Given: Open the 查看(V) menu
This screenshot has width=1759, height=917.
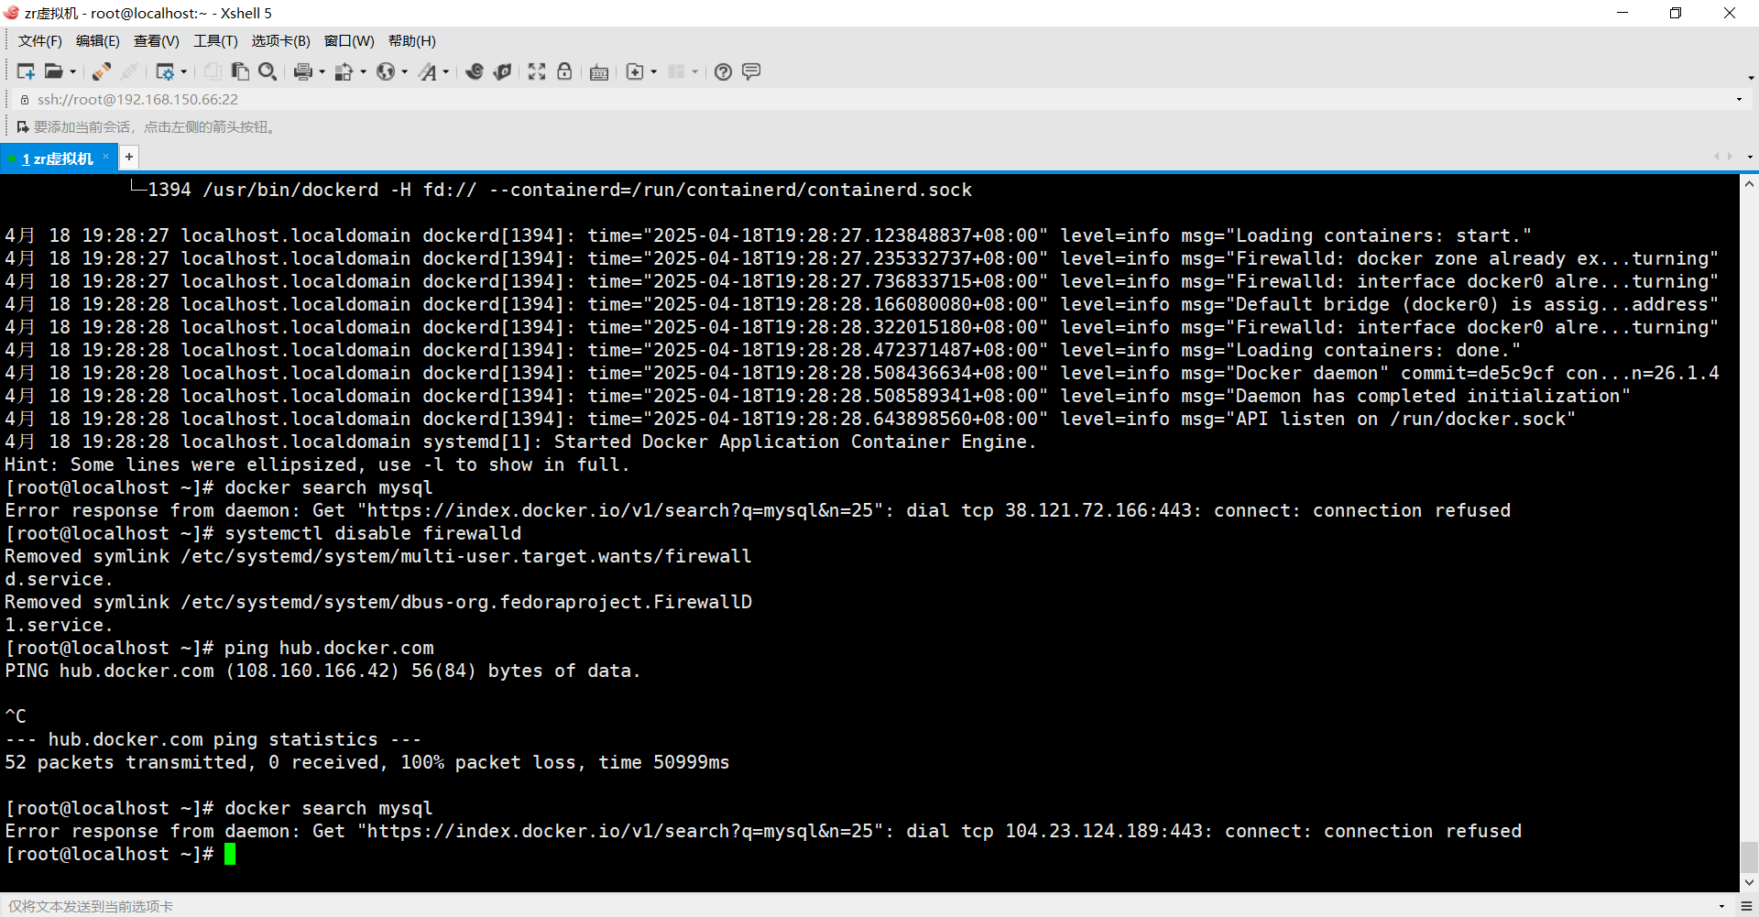Looking at the screenshot, I should [x=157, y=40].
